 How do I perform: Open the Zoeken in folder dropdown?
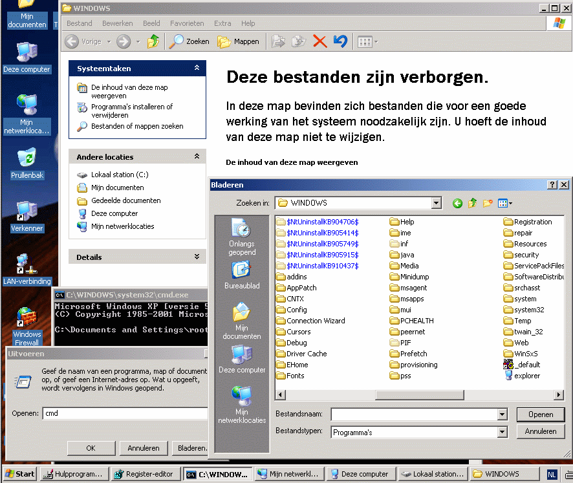point(436,203)
